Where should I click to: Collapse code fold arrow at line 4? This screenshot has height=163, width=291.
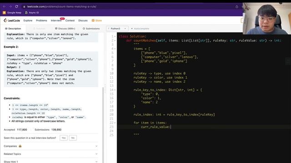[x=115, y=49]
